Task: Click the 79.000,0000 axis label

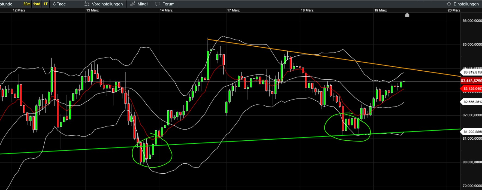Action: (x=472, y=186)
